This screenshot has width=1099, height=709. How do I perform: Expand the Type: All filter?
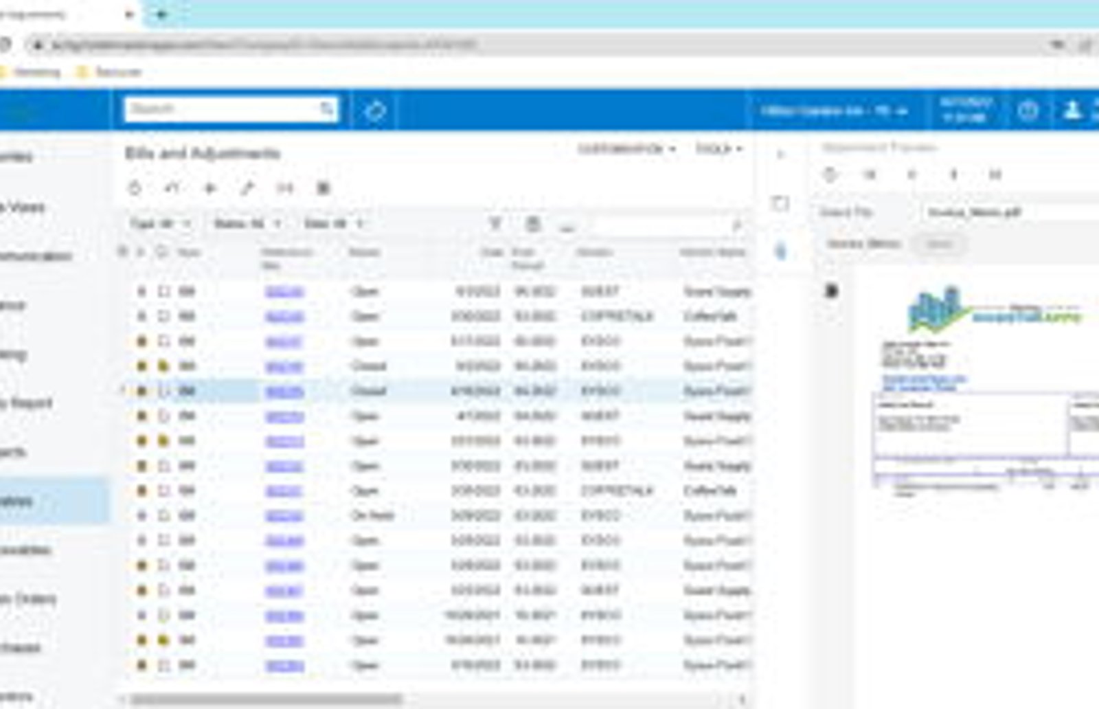(x=160, y=224)
